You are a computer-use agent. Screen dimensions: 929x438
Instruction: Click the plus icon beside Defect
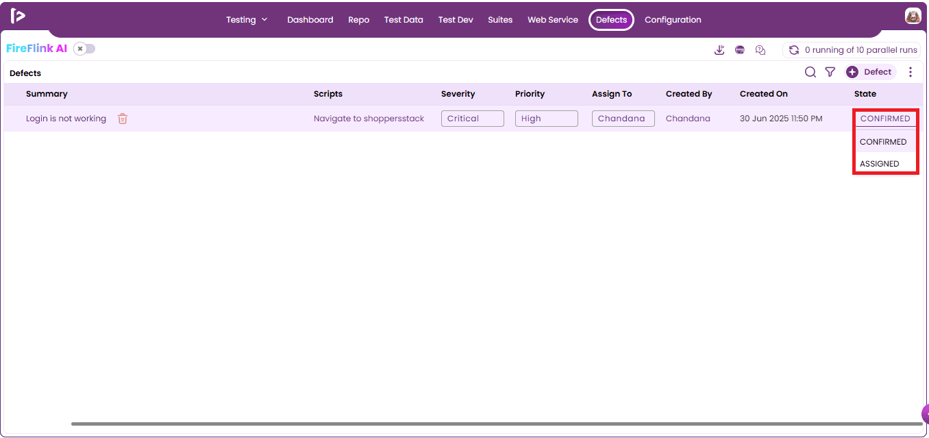point(852,72)
